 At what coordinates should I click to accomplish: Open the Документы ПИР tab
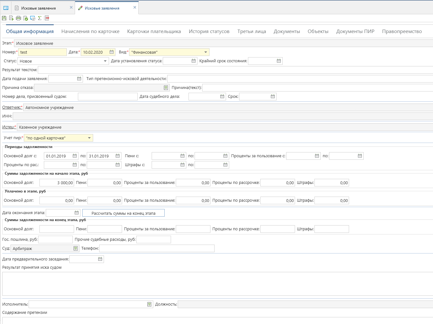355,31
